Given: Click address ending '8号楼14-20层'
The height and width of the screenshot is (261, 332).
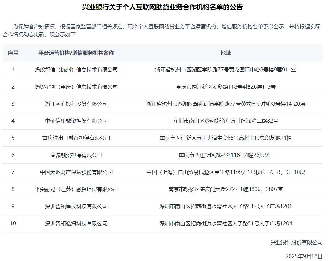Looking at the screenshot, I should (226, 104).
